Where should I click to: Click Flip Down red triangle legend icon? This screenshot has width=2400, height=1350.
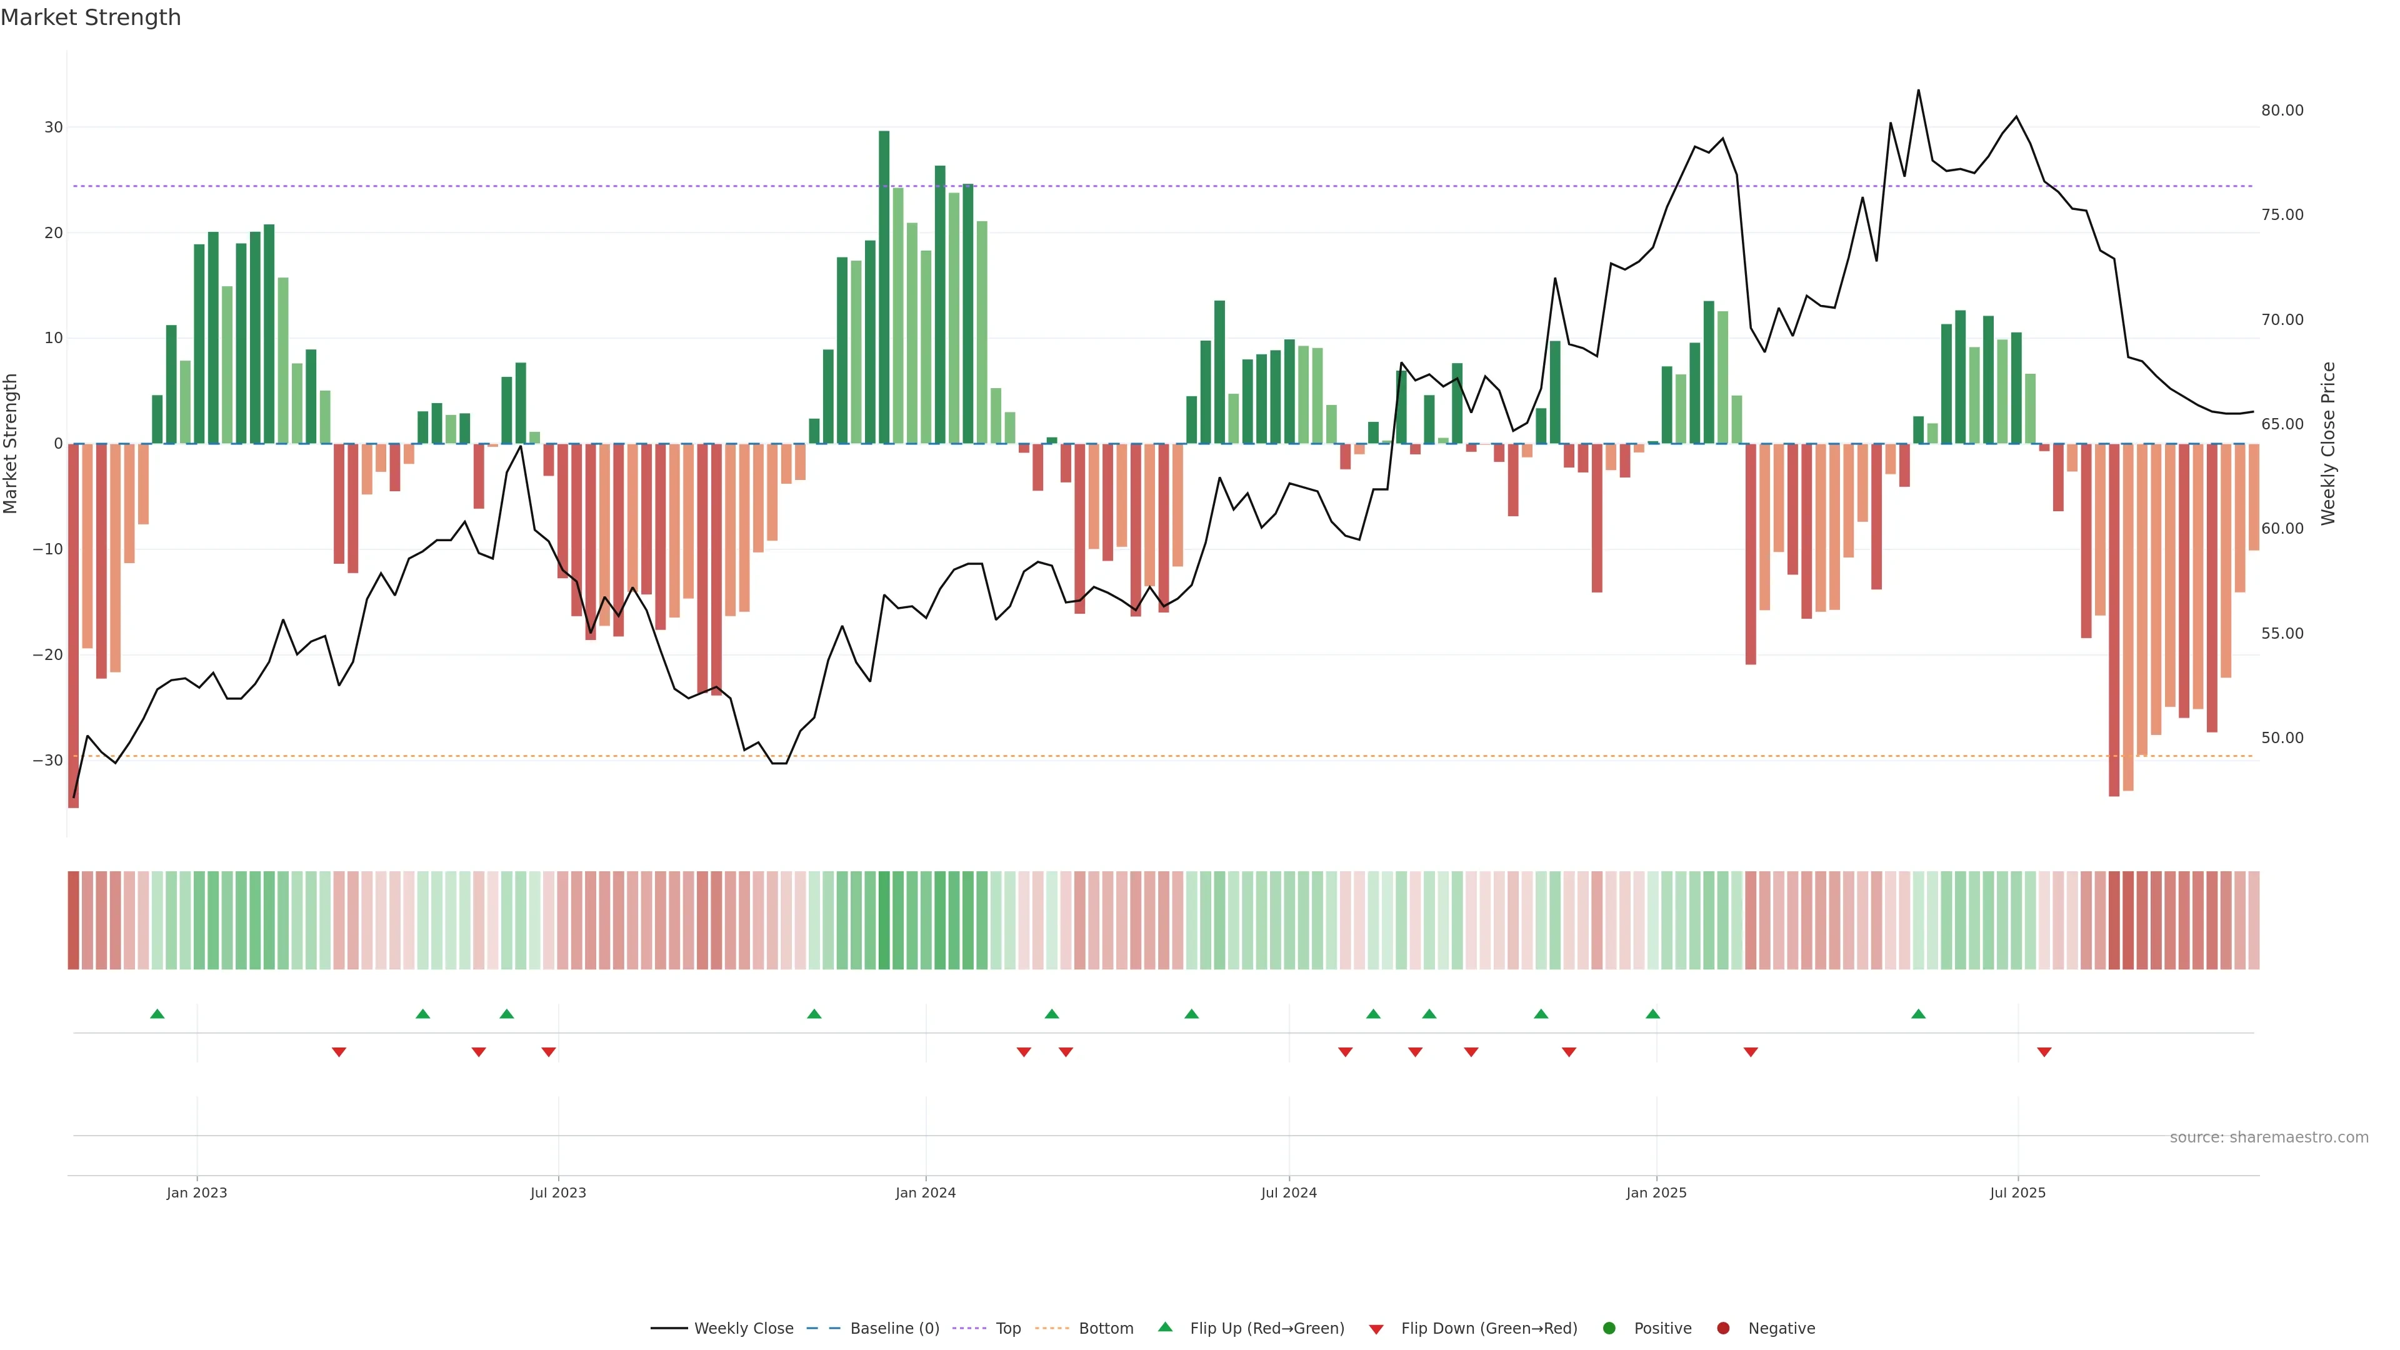1376,1329
